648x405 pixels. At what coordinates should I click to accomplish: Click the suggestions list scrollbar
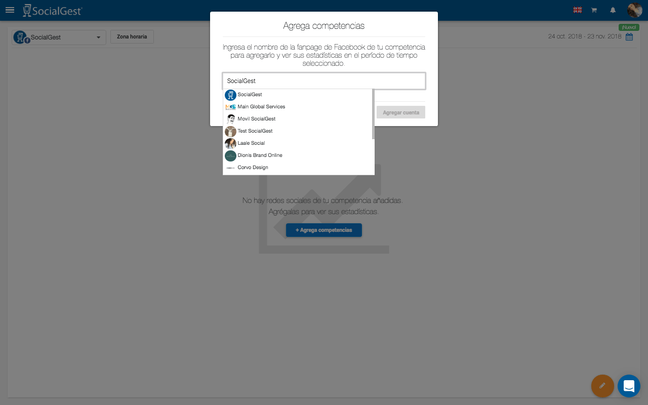(x=373, y=114)
